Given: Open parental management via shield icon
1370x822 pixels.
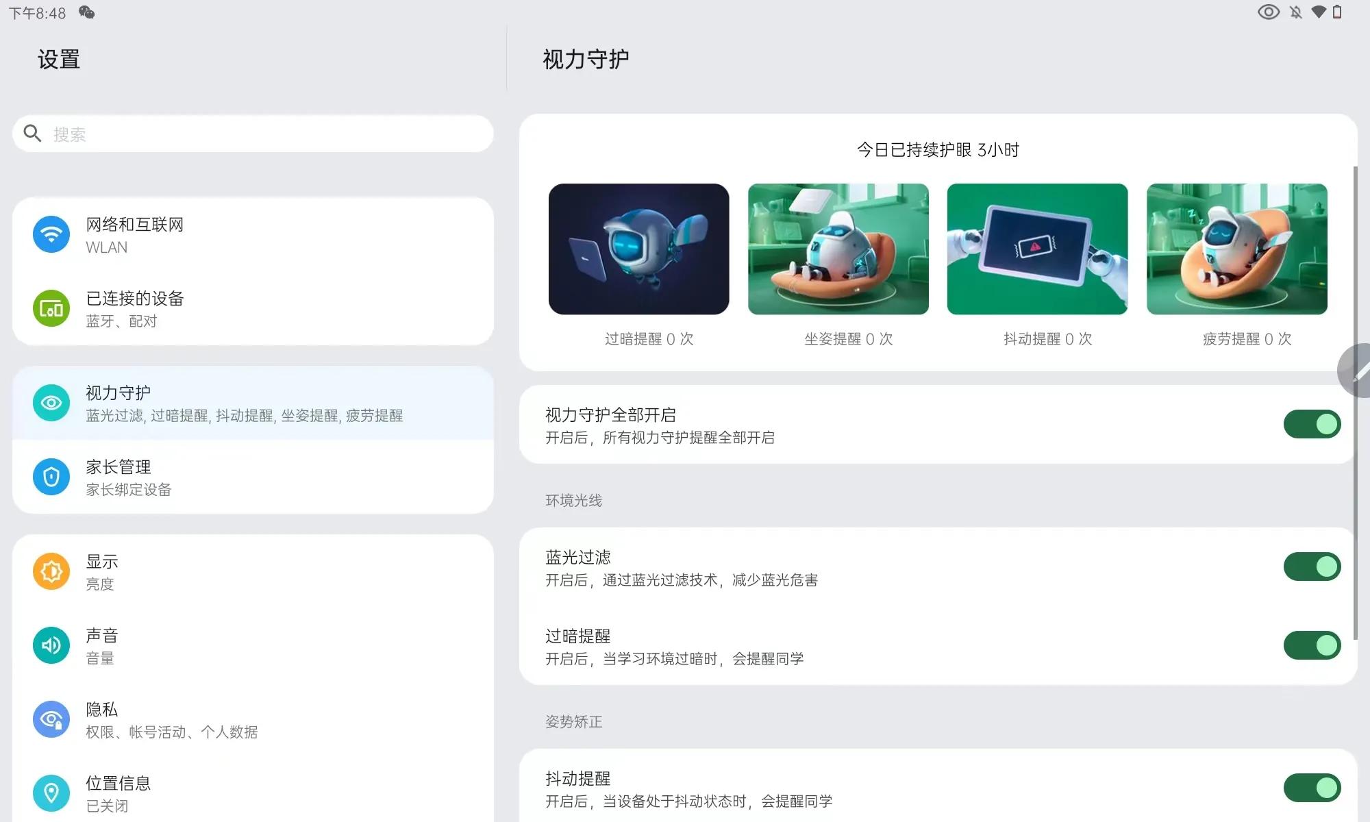Looking at the screenshot, I should pos(51,477).
